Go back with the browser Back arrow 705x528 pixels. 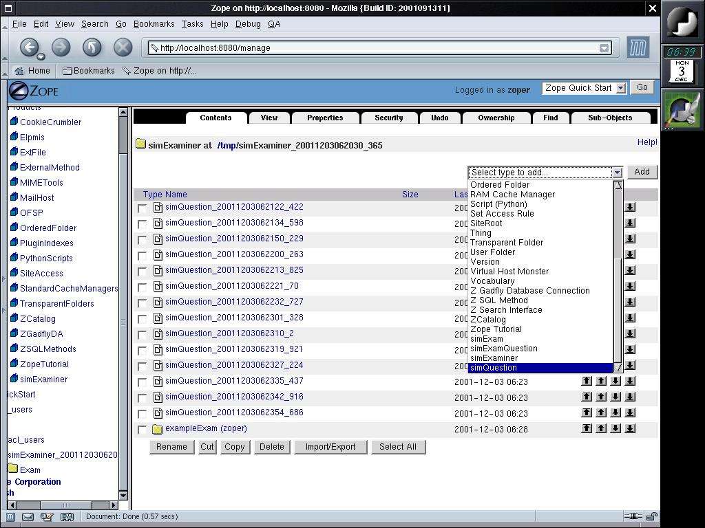pyautogui.click(x=29, y=47)
